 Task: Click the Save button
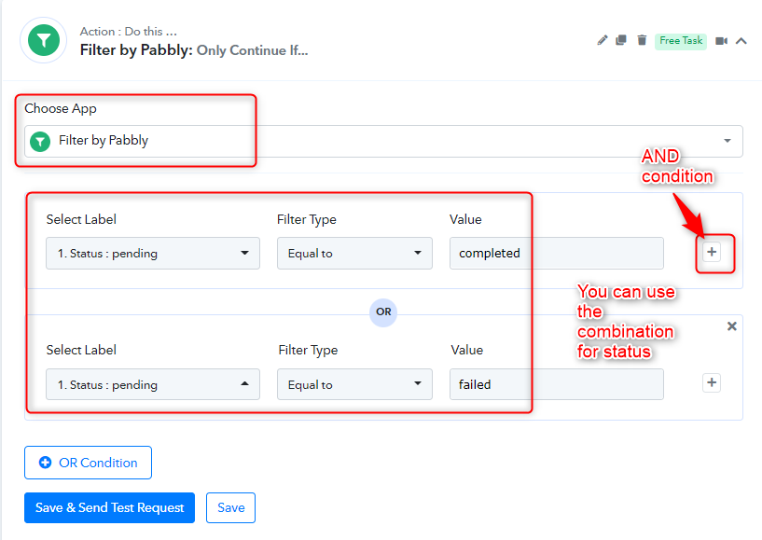coord(230,508)
